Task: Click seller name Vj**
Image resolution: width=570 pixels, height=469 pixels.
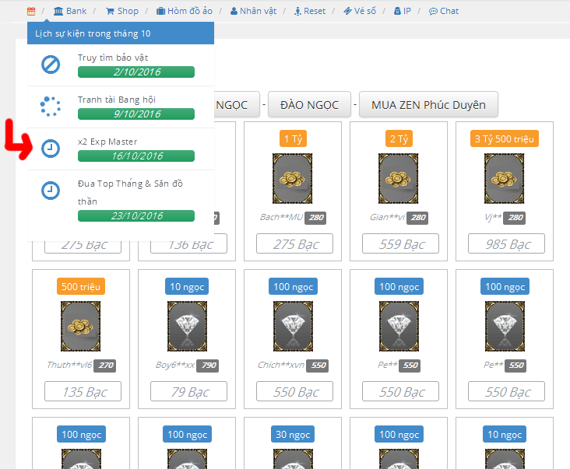Action: tap(493, 217)
